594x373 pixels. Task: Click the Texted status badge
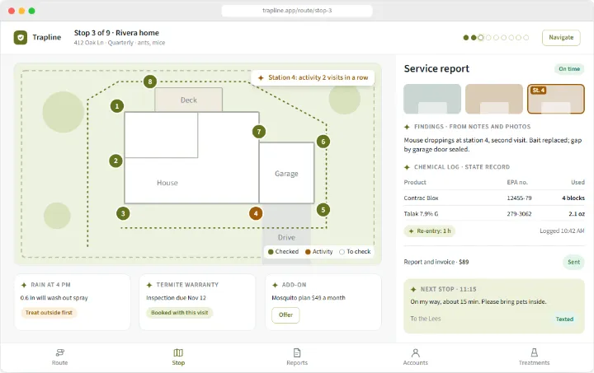click(x=564, y=319)
